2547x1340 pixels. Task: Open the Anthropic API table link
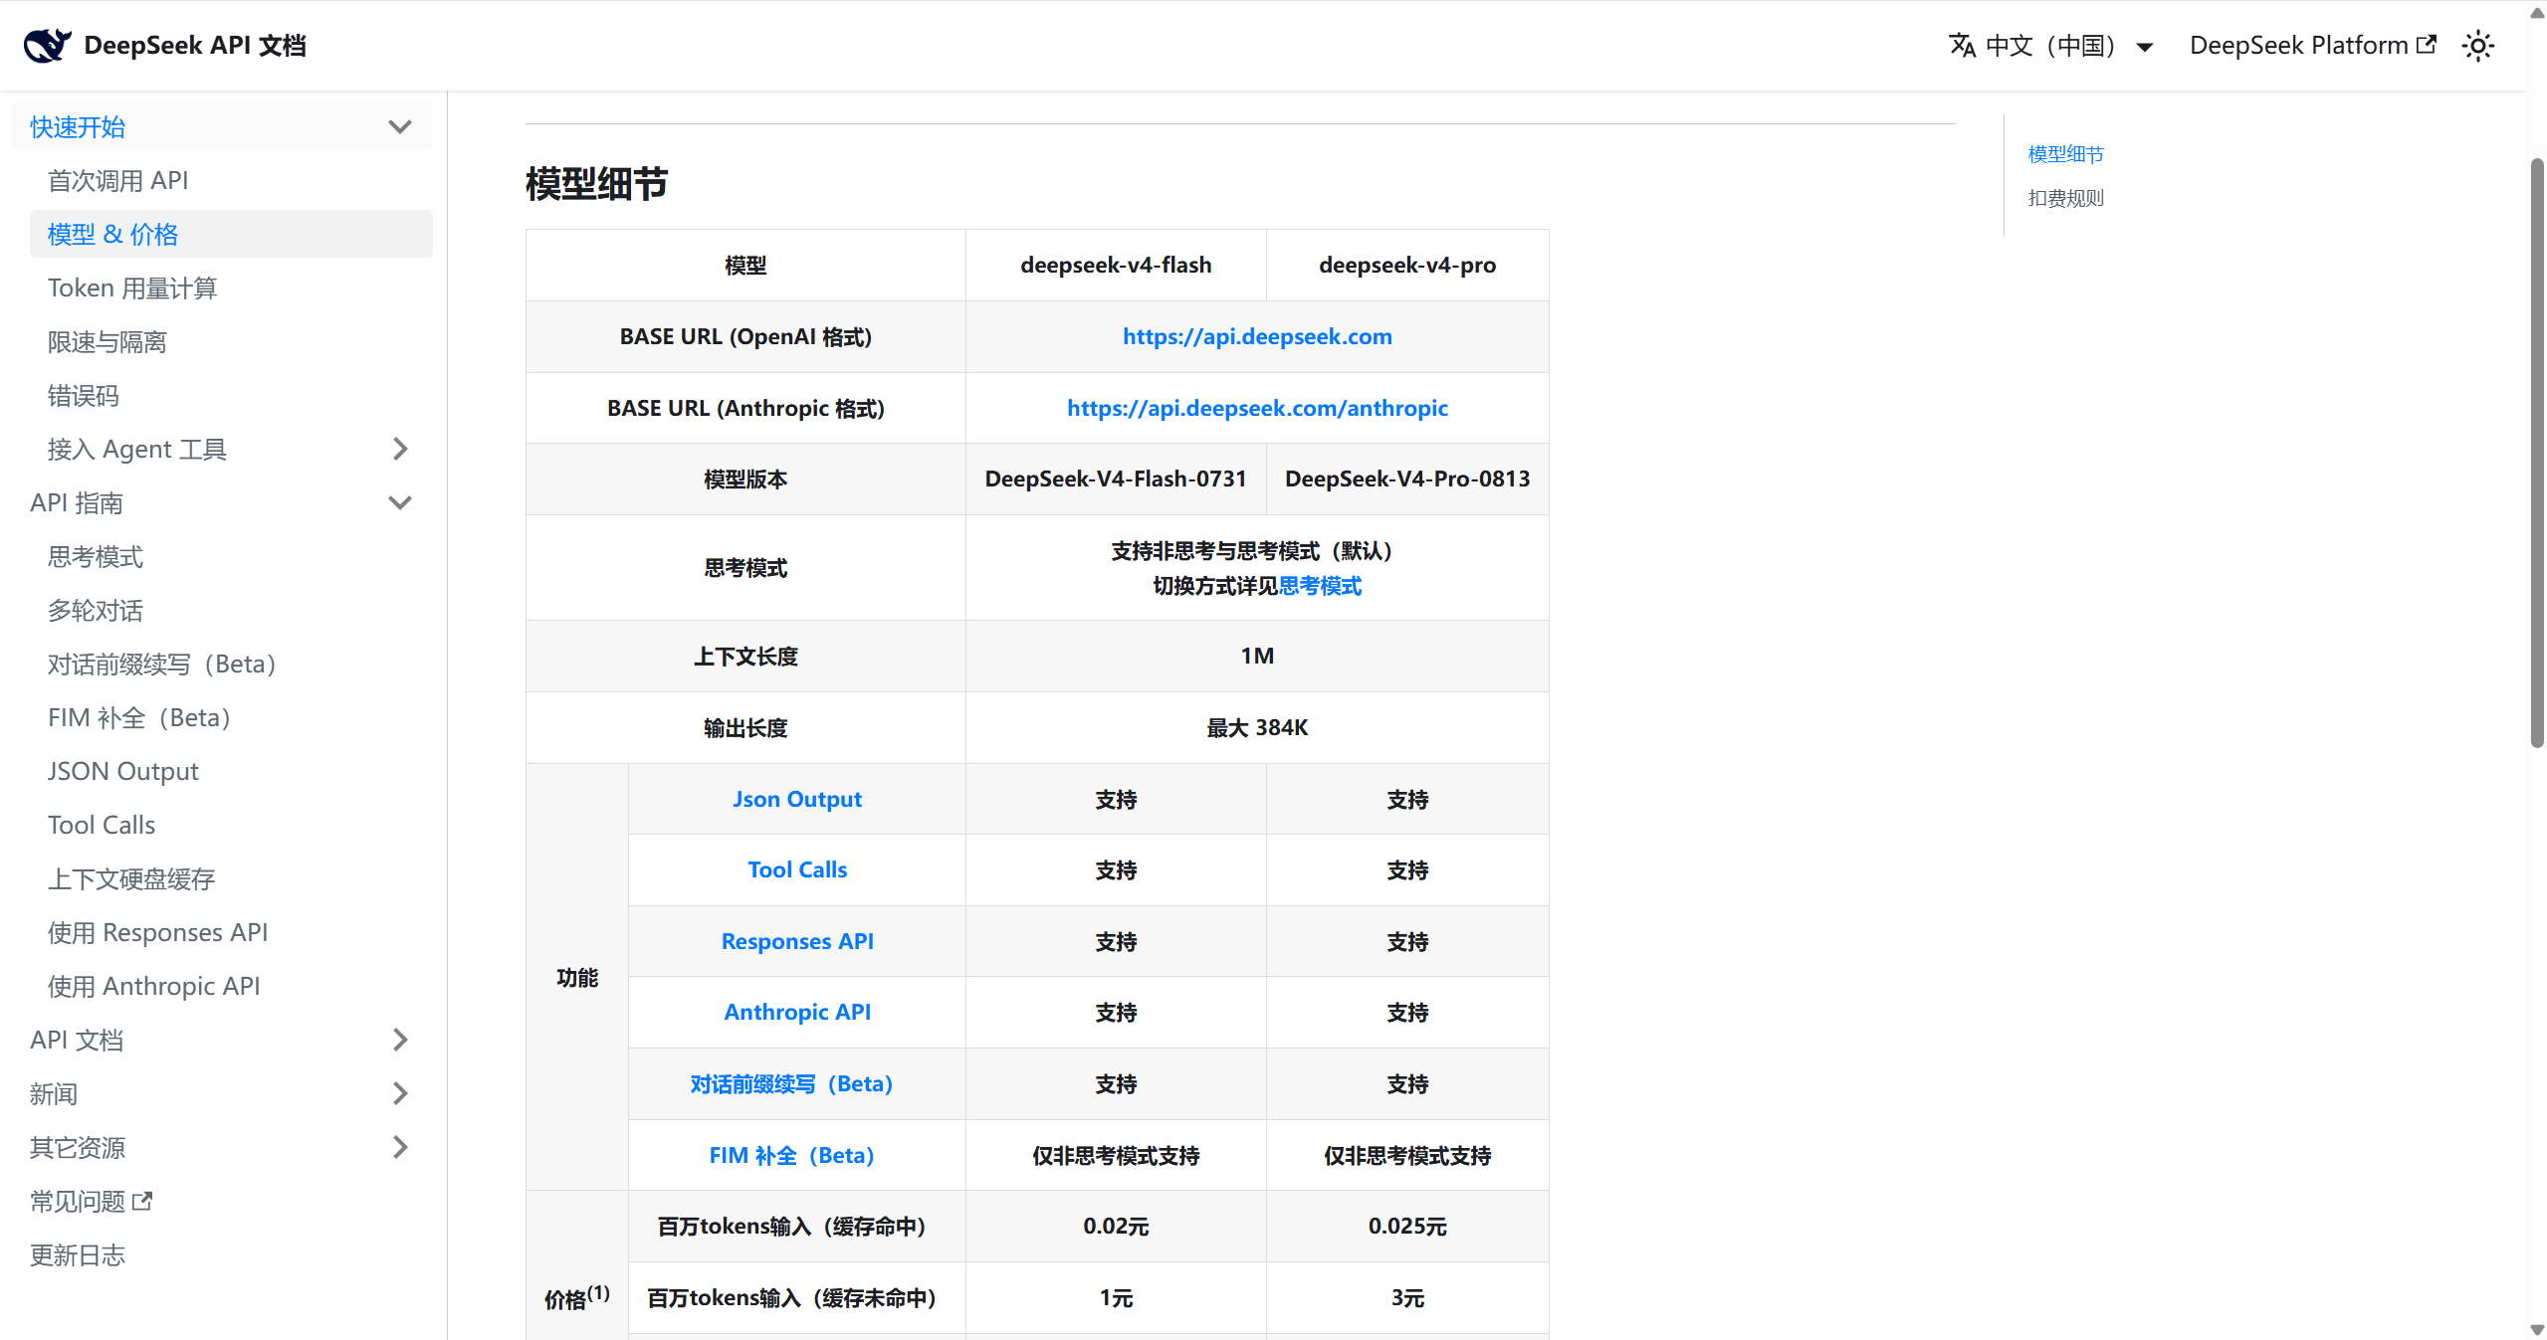coord(797,1012)
